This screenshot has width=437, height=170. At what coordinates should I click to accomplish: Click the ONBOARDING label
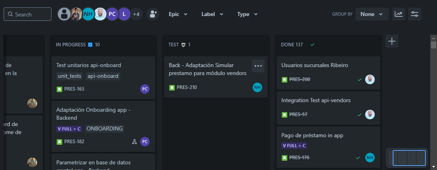coord(105,129)
